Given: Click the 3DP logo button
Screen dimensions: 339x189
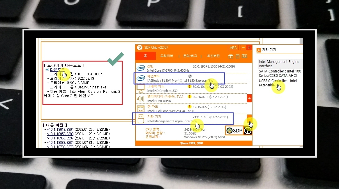Looking at the screenshot, I should click(x=234, y=130).
